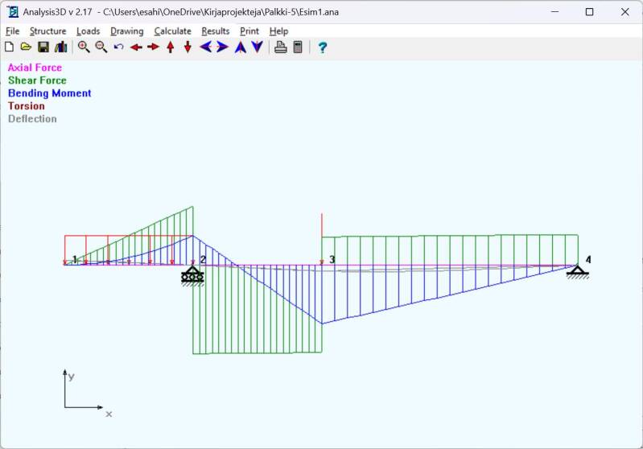Click the calculator icon in the toolbar
The height and width of the screenshot is (449, 643).
point(298,47)
